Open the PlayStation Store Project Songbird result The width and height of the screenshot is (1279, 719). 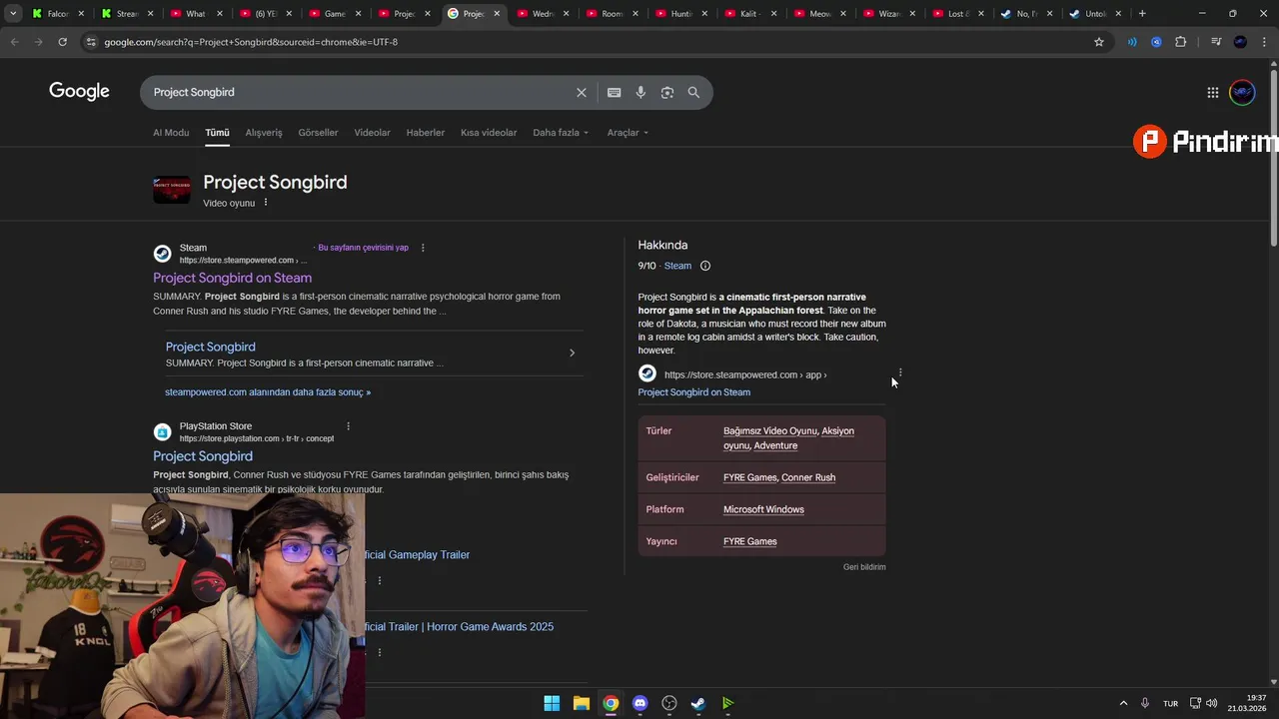203,456
